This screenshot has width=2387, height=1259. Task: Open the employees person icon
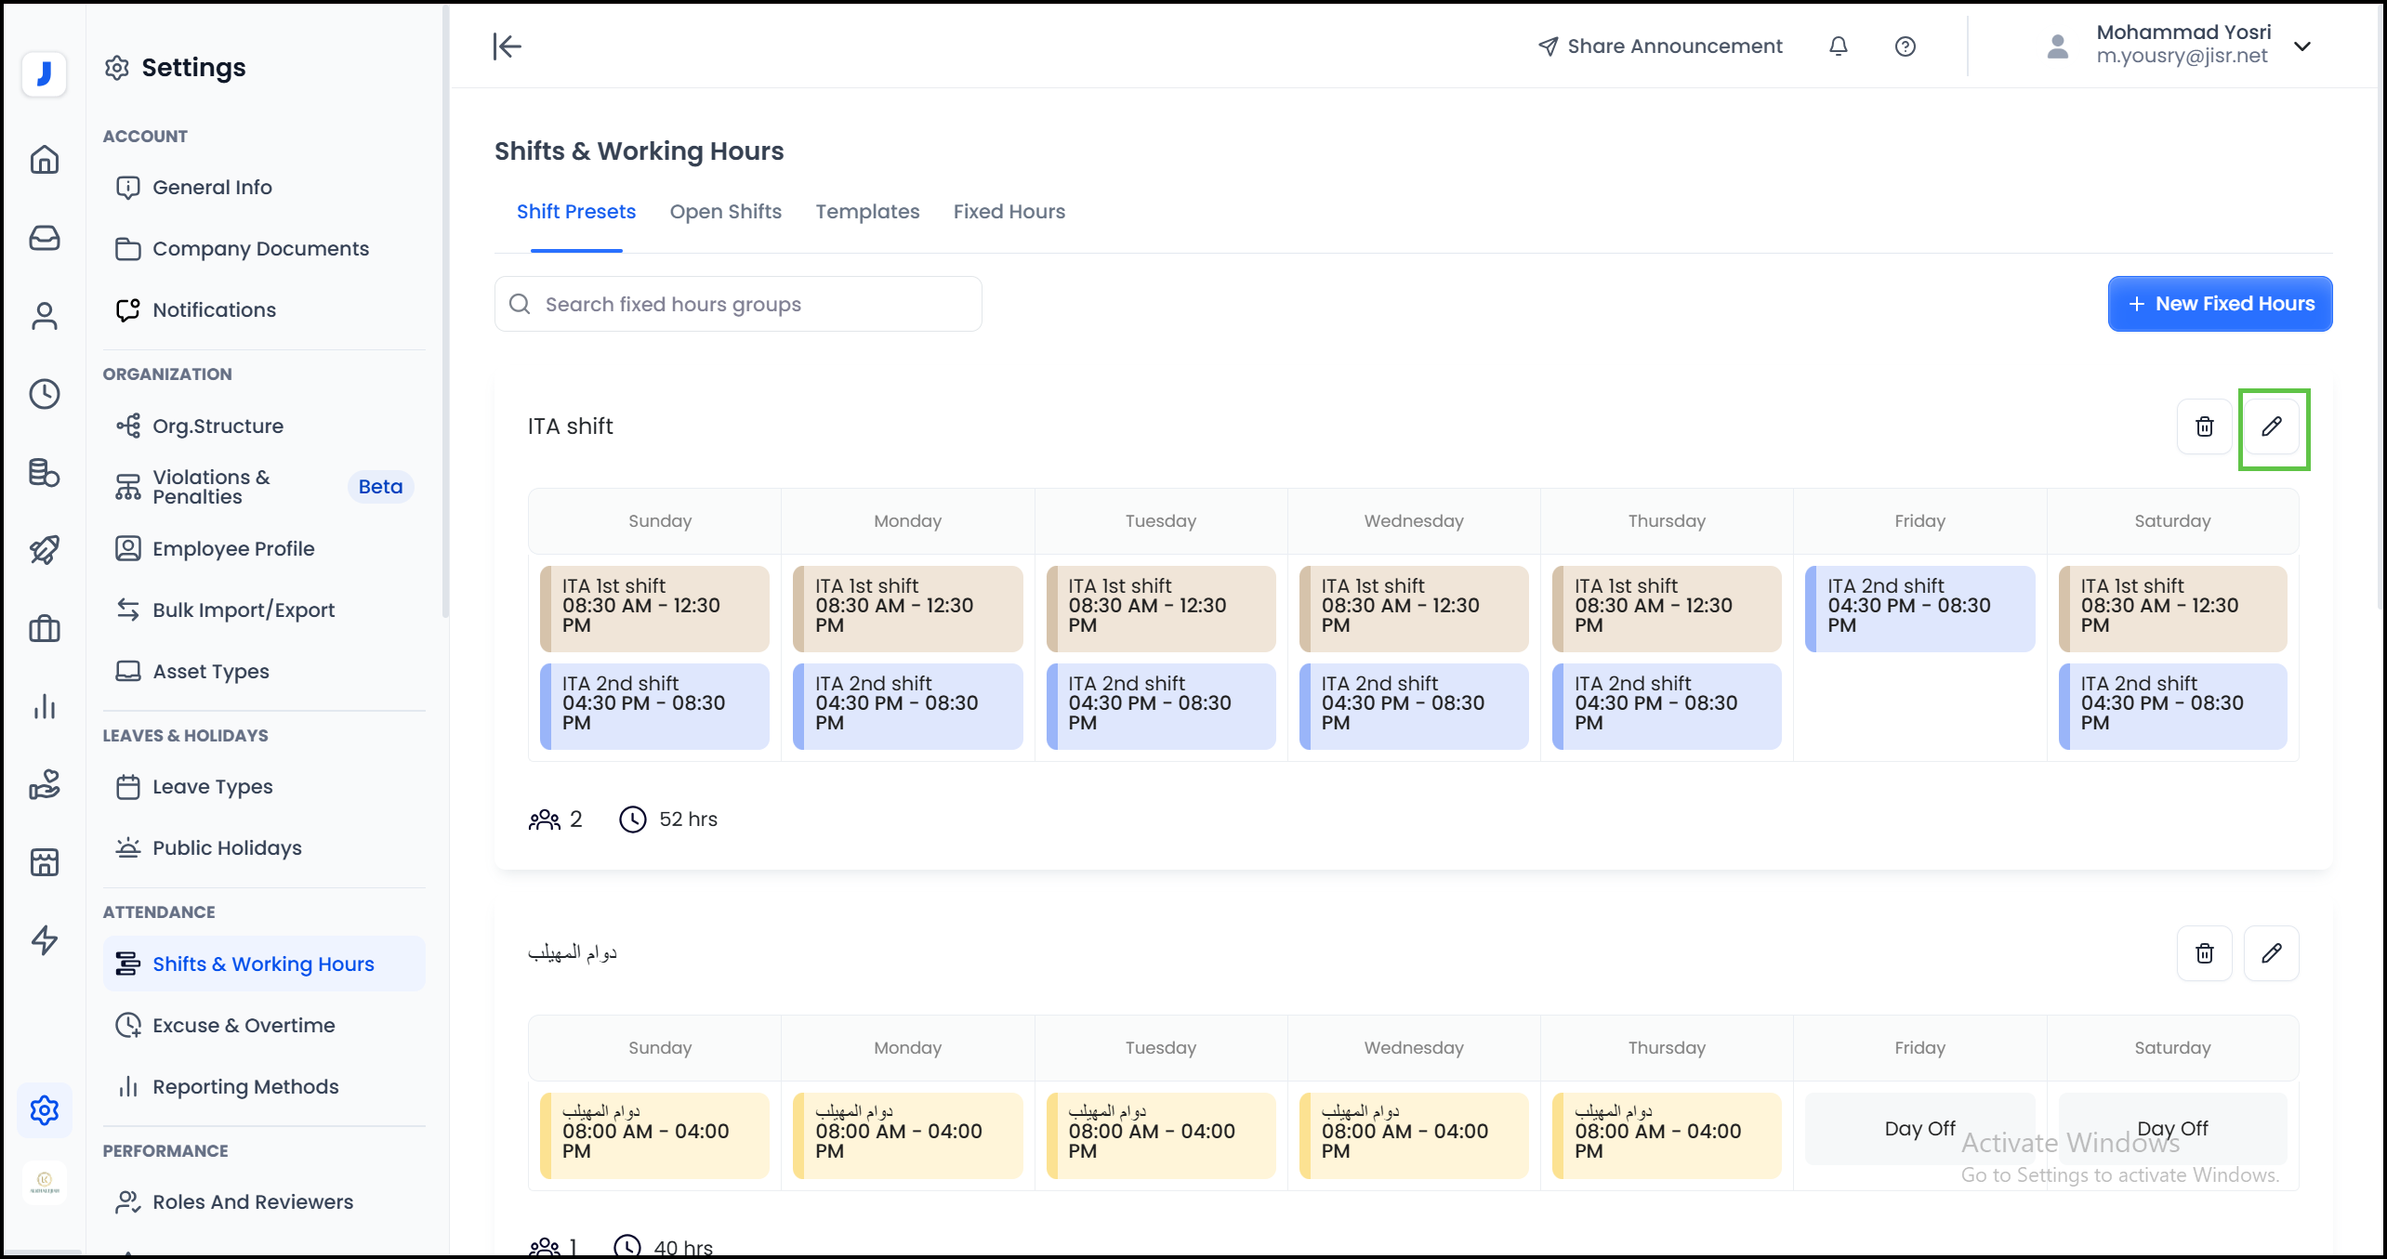(44, 316)
